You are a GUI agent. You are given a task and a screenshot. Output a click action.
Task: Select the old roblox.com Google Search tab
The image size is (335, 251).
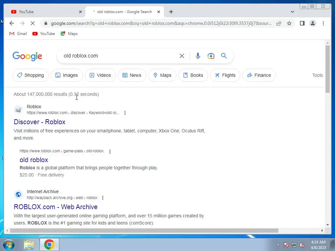(125, 12)
